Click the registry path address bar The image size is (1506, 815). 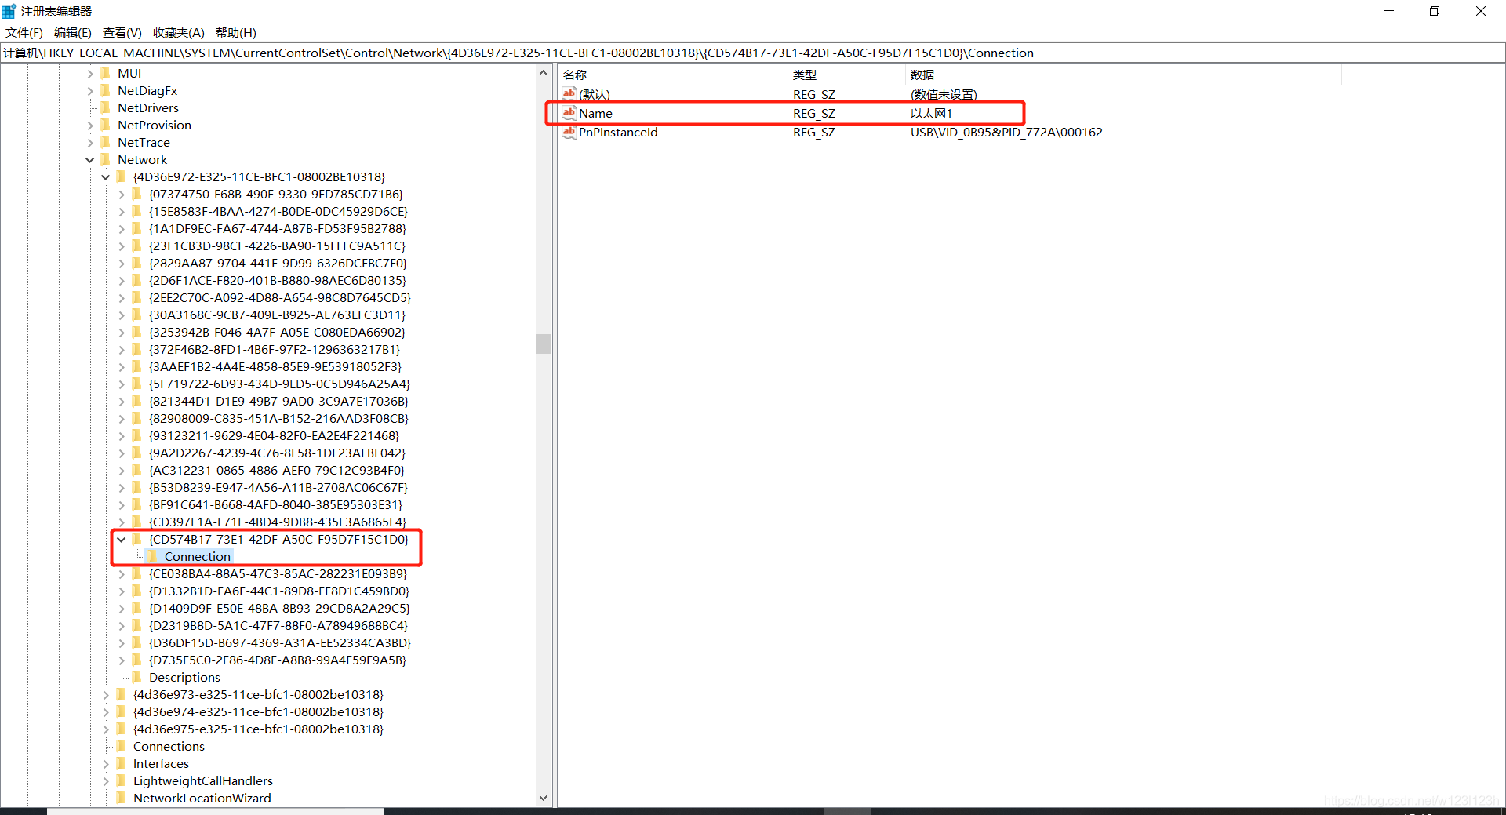tap(753, 53)
